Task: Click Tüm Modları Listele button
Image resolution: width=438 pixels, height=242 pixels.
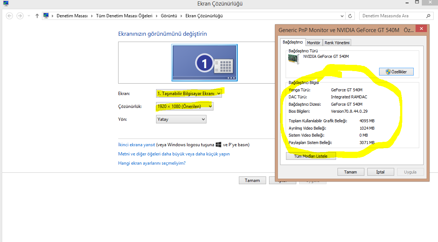Action: (311, 156)
